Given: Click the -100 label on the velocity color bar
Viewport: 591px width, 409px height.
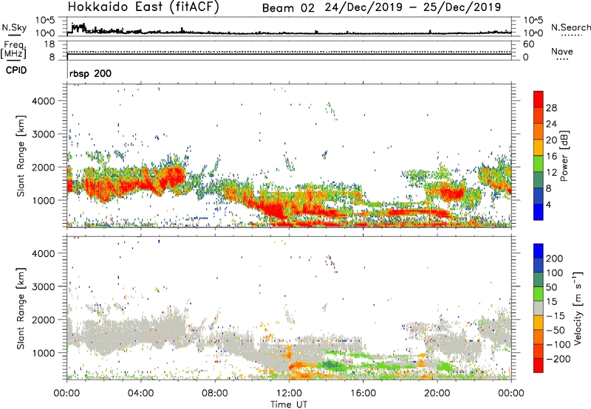Looking at the screenshot, I should (x=558, y=345).
